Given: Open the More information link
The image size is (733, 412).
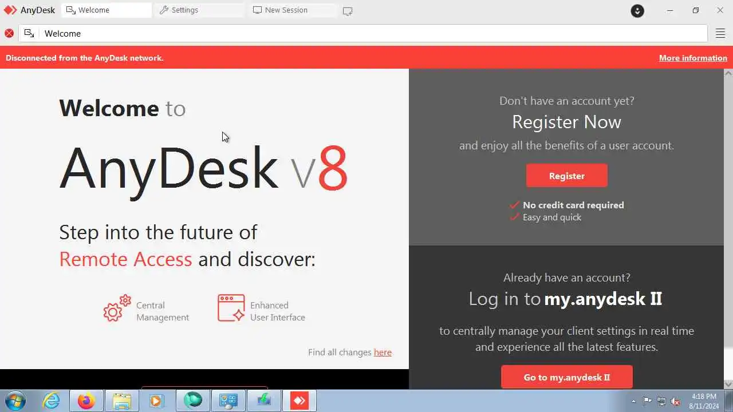Looking at the screenshot, I should click(693, 58).
